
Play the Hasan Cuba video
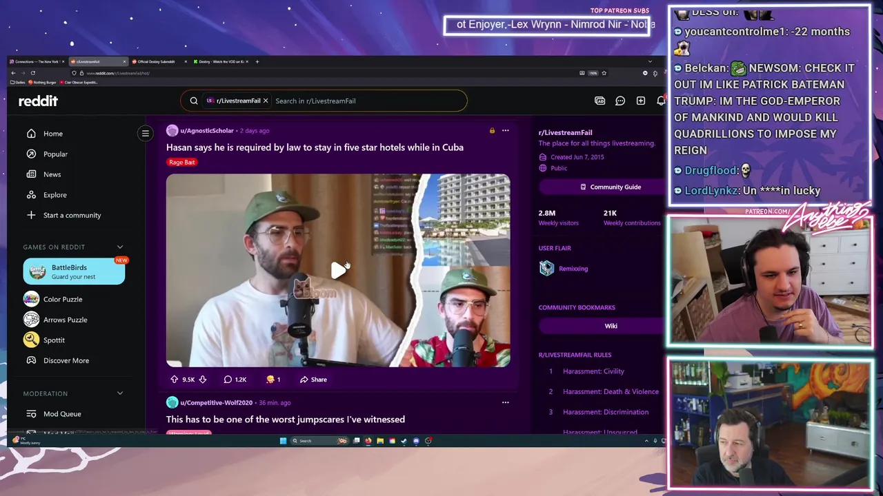(x=338, y=270)
